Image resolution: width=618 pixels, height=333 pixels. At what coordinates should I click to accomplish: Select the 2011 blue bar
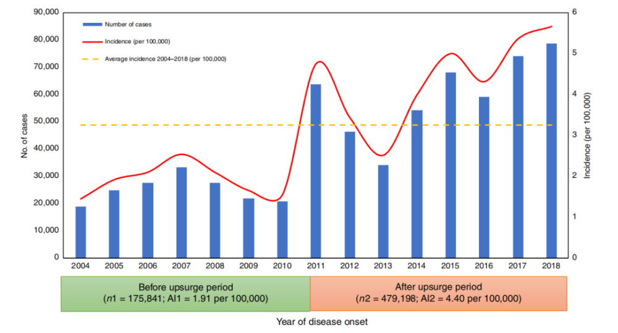[316, 171]
